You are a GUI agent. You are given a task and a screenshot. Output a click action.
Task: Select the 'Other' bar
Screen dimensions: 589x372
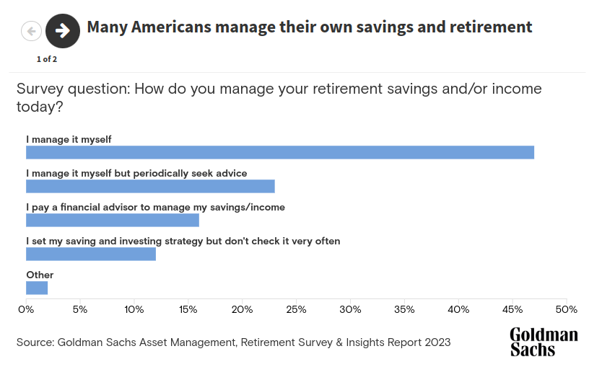(37, 288)
